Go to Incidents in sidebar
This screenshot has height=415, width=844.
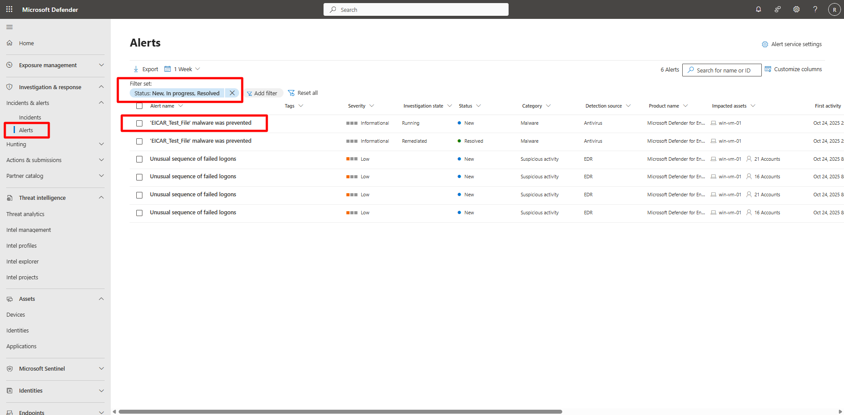(30, 117)
